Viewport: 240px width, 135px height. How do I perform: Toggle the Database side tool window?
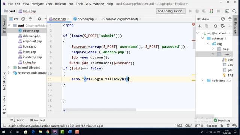tap(235, 26)
